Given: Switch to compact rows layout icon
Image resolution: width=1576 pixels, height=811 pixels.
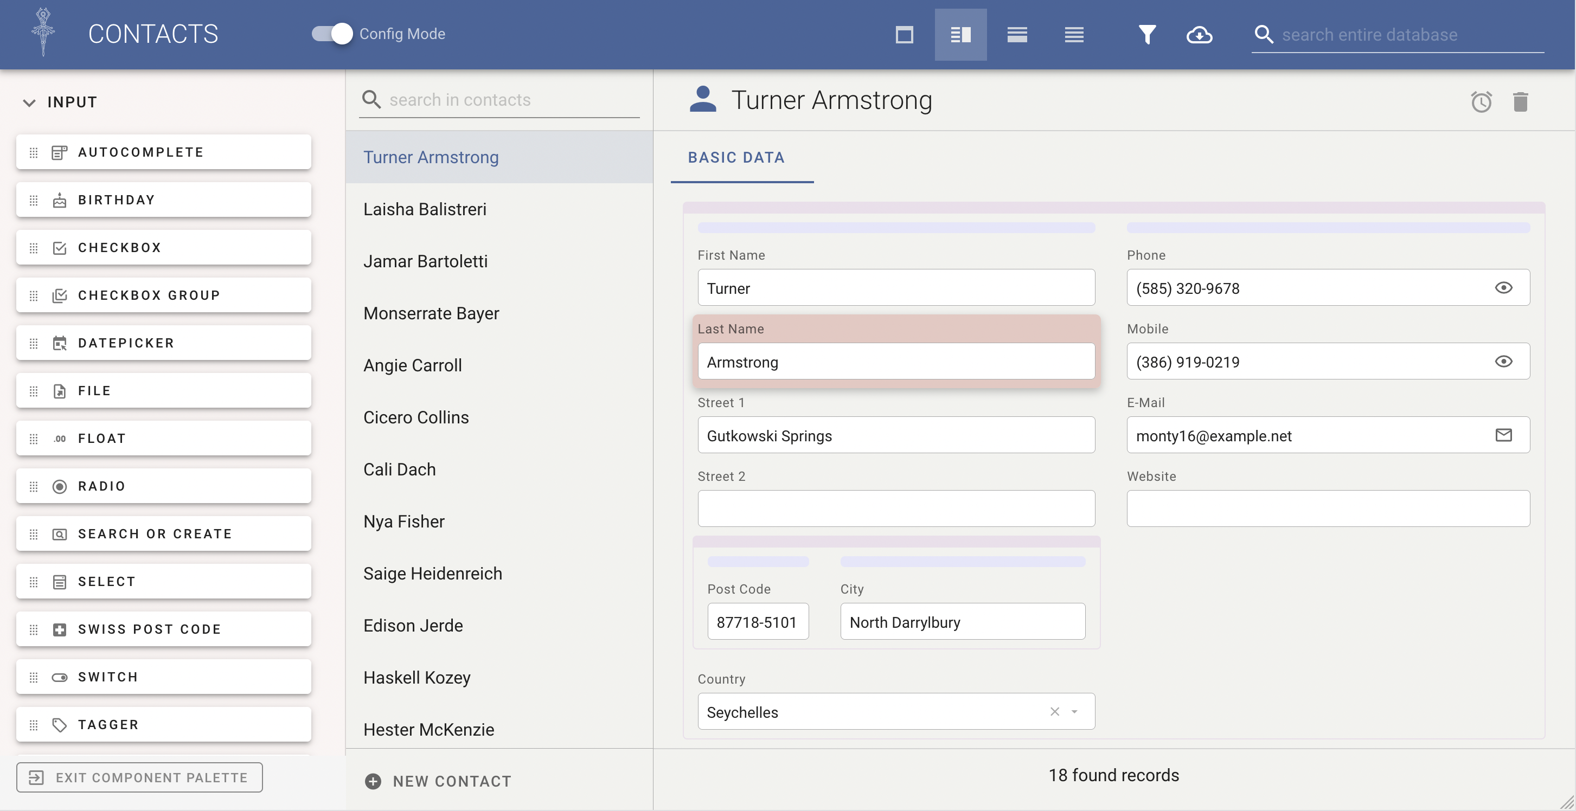Looking at the screenshot, I should tap(1074, 34).
